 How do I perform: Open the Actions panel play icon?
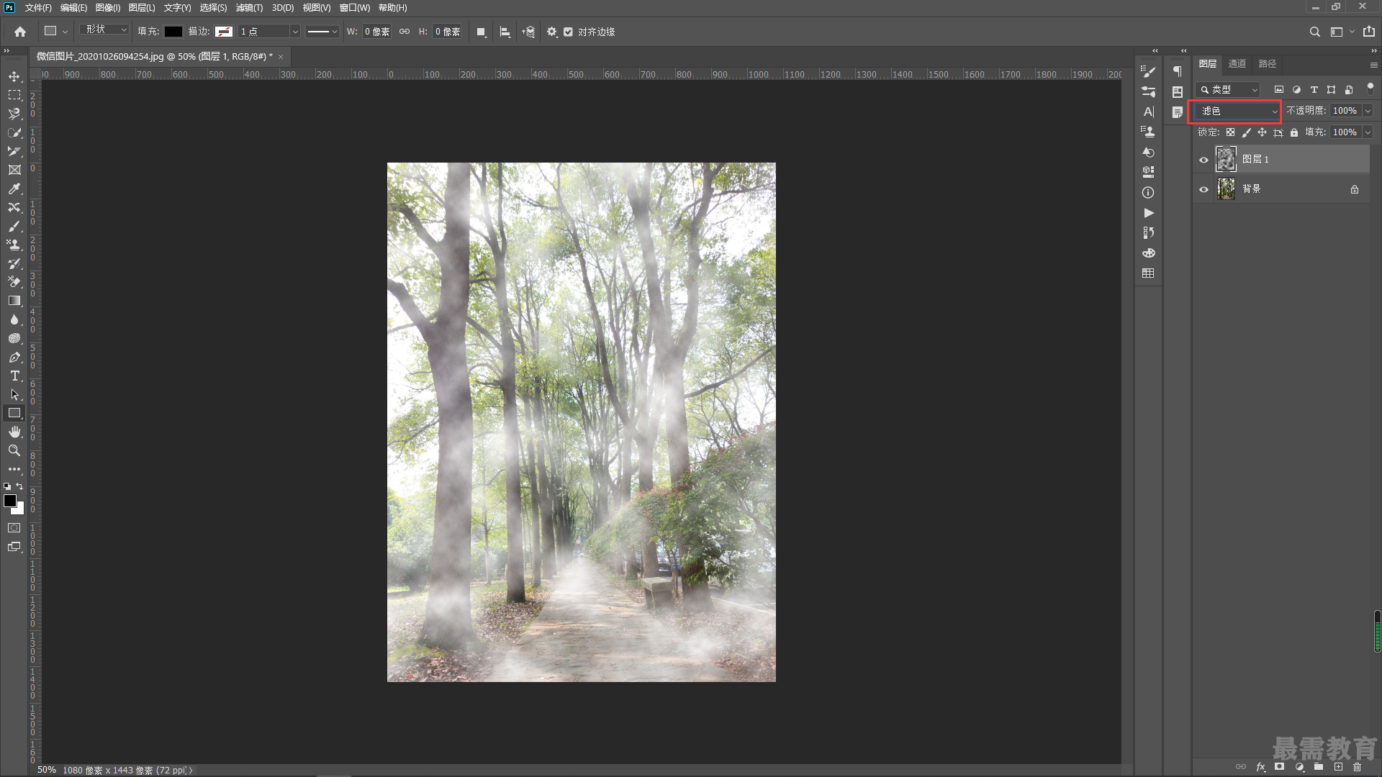[1149, 213]
